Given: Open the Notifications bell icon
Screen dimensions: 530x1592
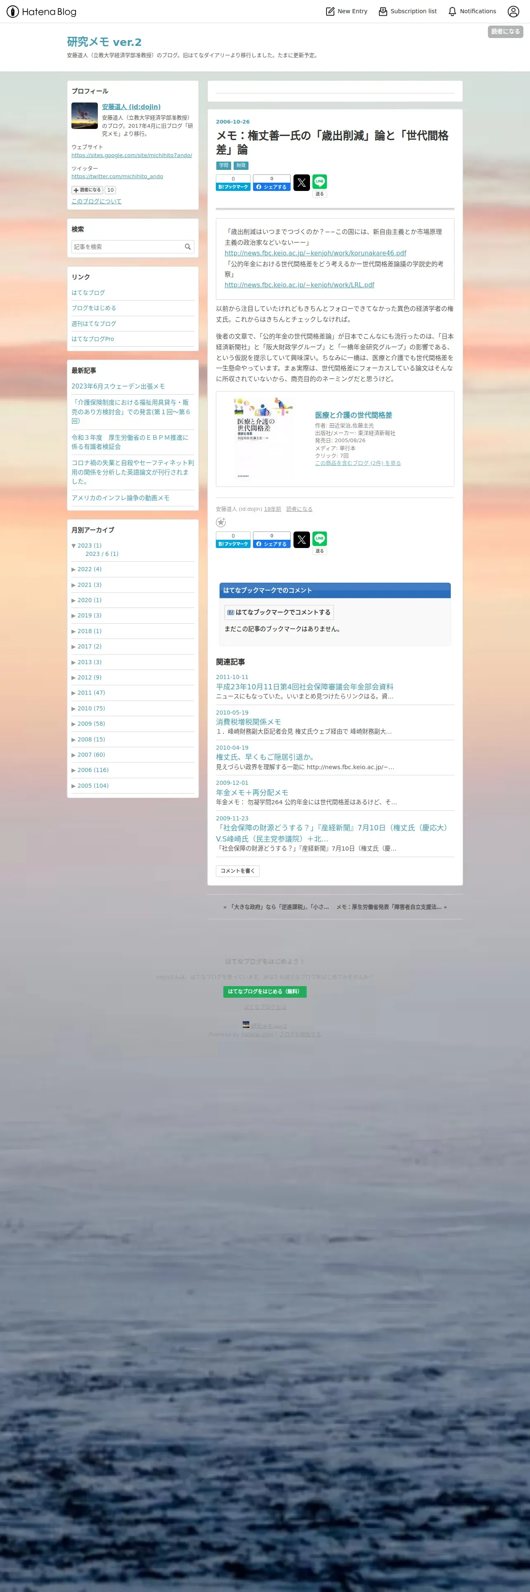Looking at the screenshot, I should pos(452,11).
